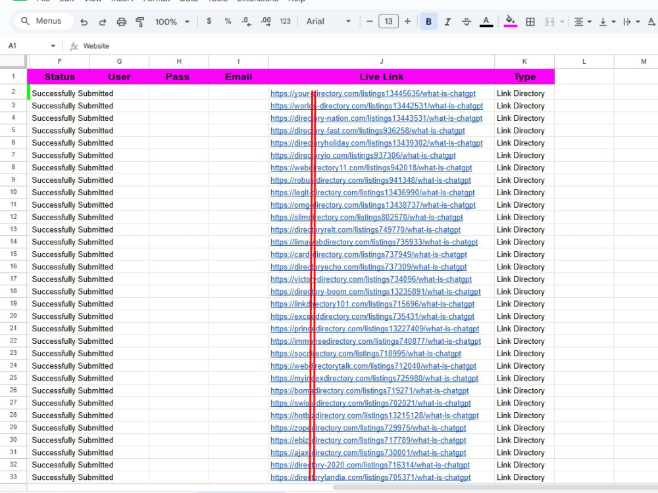
Task: Click the Type header cell
Action: [524, 77]
